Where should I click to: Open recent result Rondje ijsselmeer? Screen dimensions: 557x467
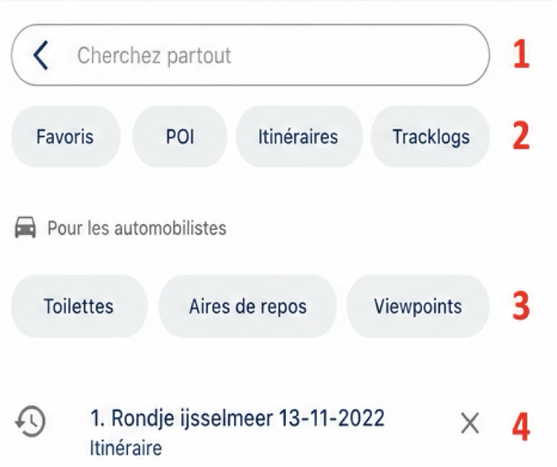pyautogui.click(x=237, y=418)
